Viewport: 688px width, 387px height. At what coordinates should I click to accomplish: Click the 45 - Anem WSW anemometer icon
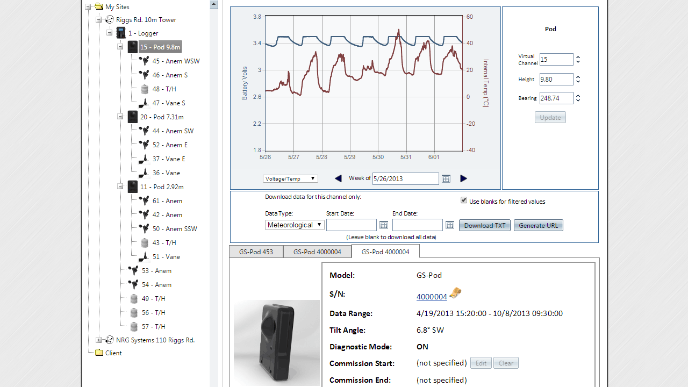pyautogui.click(x=144, y=61)
